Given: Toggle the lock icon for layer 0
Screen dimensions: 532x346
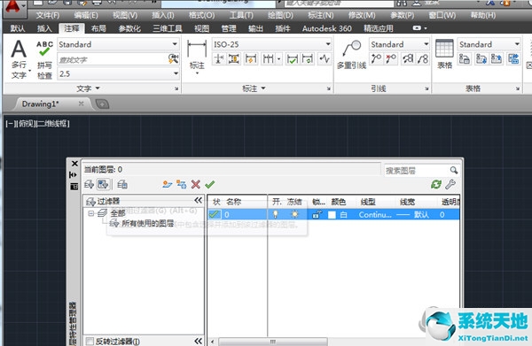Looking at the screenshot, I should point(317,214).
